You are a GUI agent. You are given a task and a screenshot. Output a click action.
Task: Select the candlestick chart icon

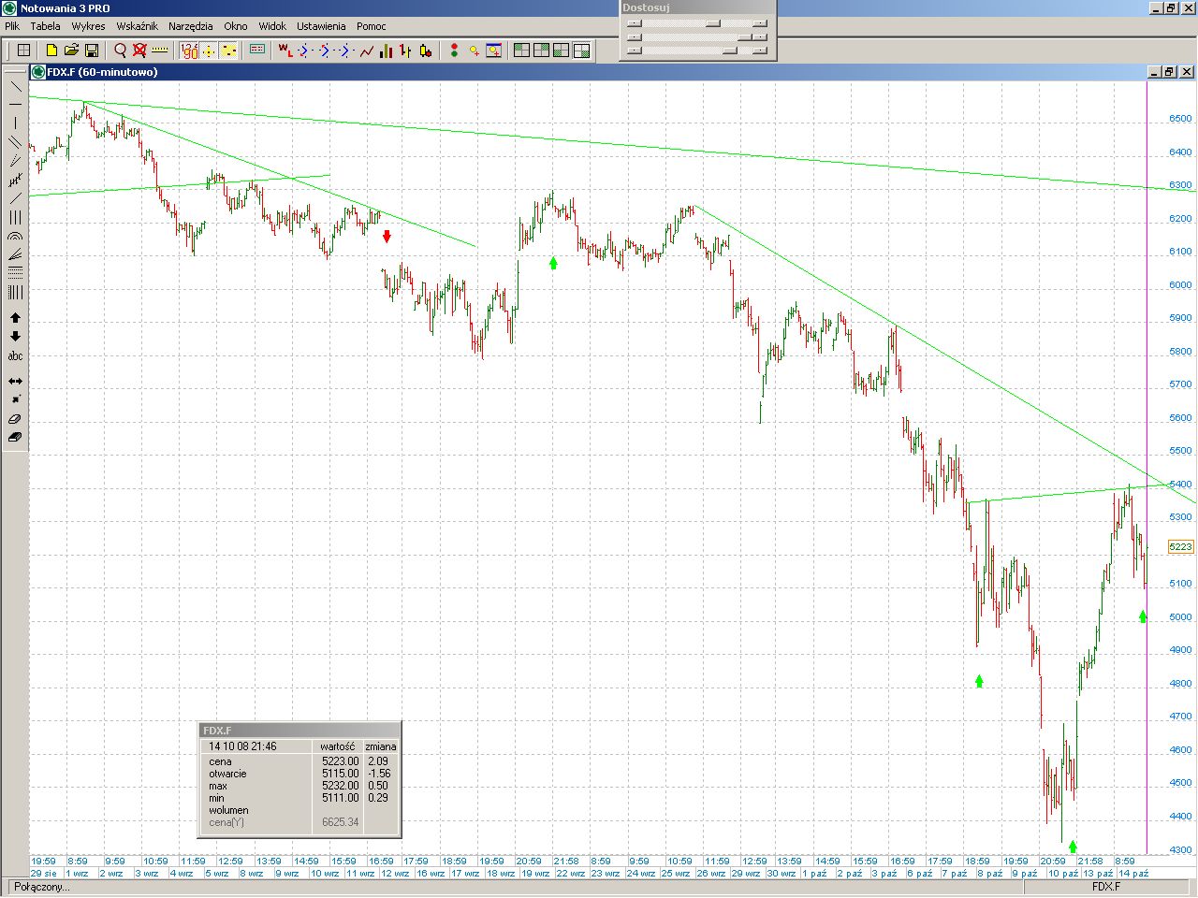(426, 51)
